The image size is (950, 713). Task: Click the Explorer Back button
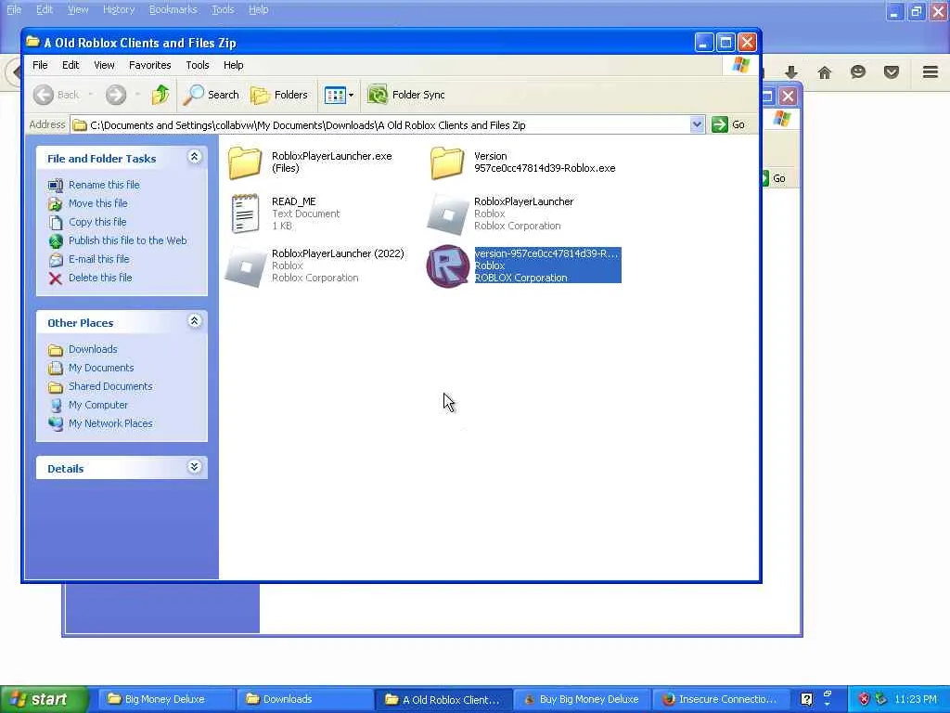click(57, 95)
